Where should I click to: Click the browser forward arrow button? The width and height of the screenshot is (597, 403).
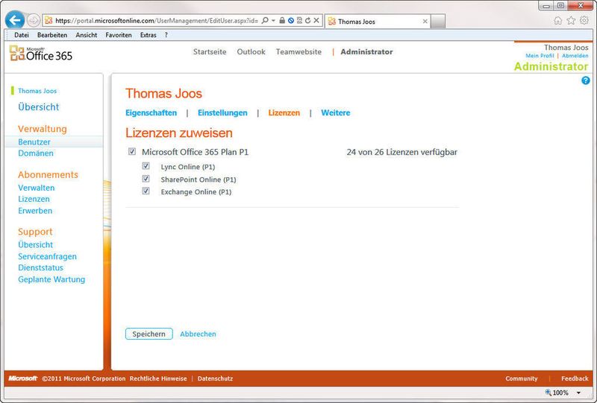(34, 21)
